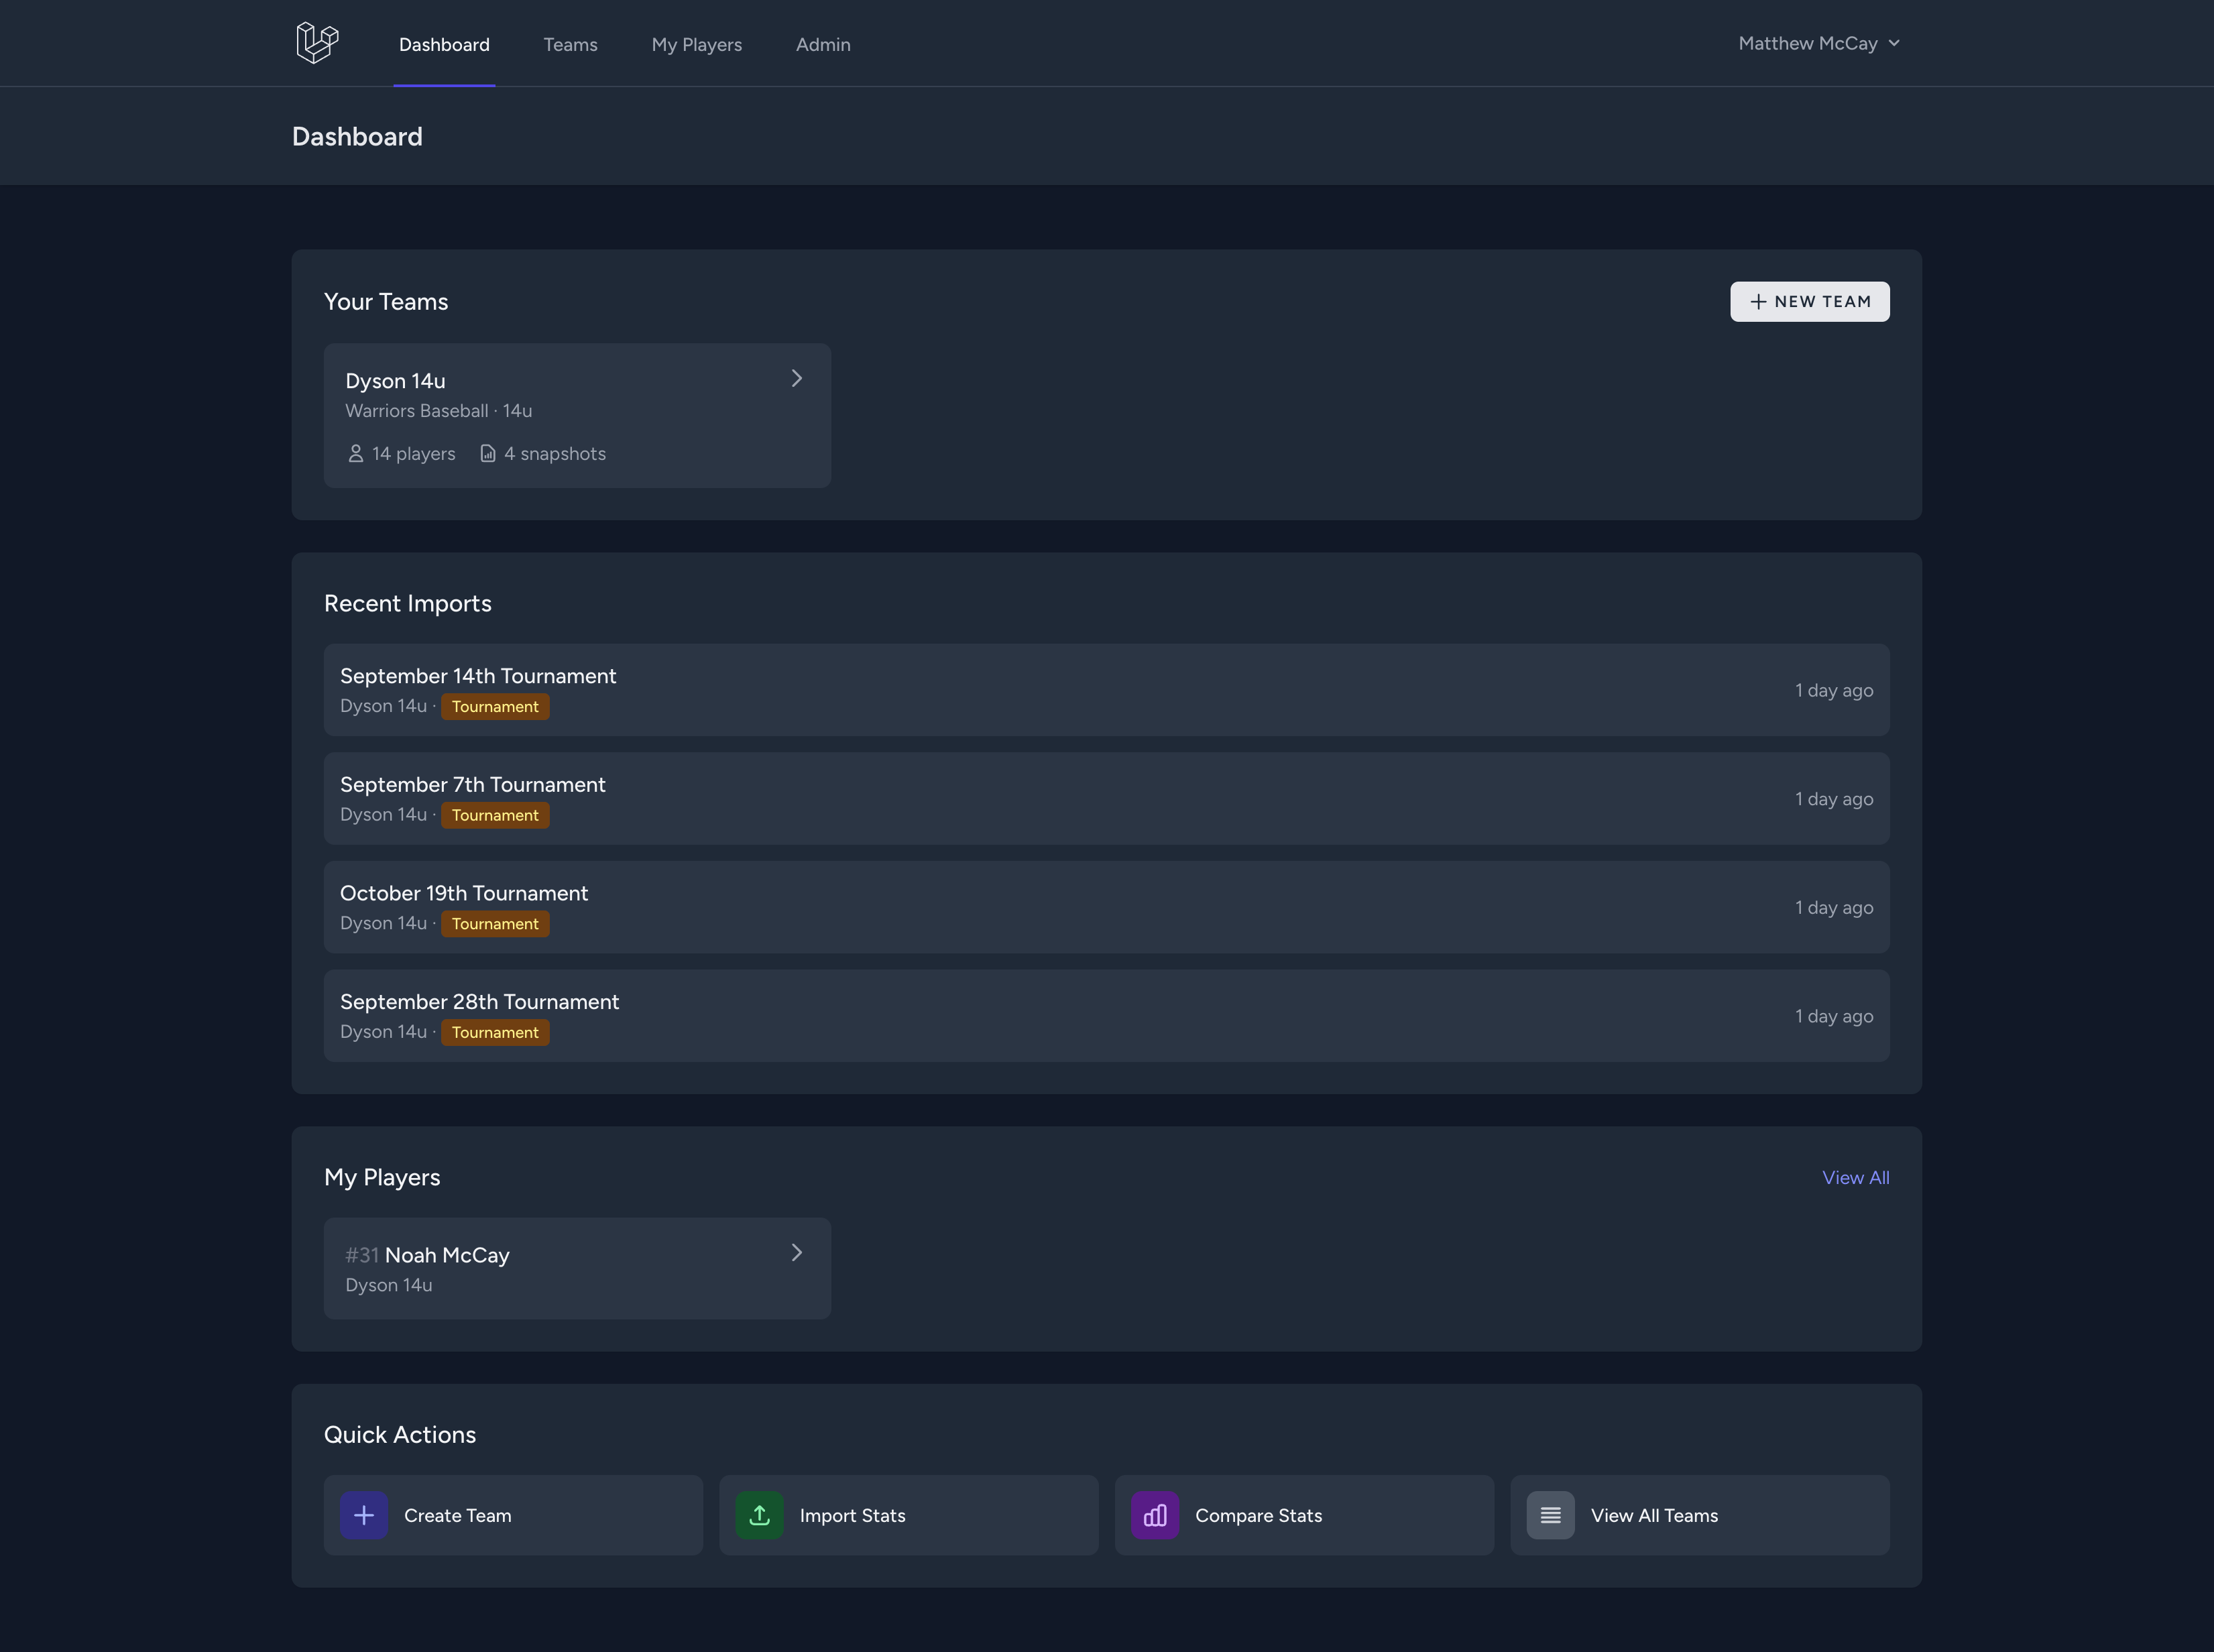Click the plus icon inside New Team button
Viewport: 2214px width, 1652px height.
pyautogui.click(x=1759, y=301)
